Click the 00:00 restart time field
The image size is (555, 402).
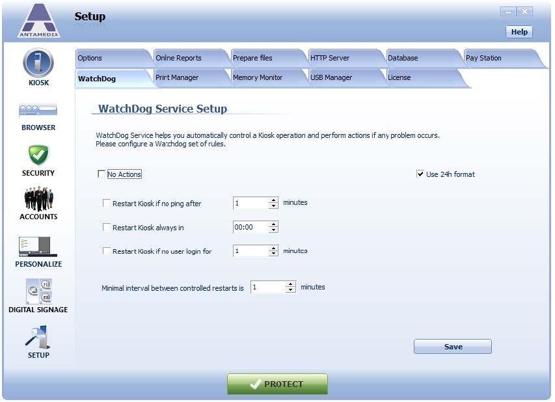coord(251,227)
